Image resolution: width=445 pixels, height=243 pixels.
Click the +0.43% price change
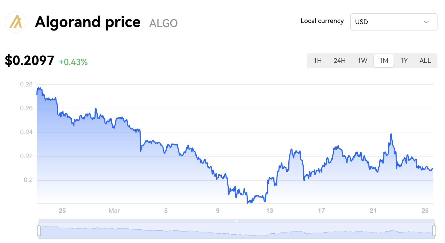[x=73, y=62]
